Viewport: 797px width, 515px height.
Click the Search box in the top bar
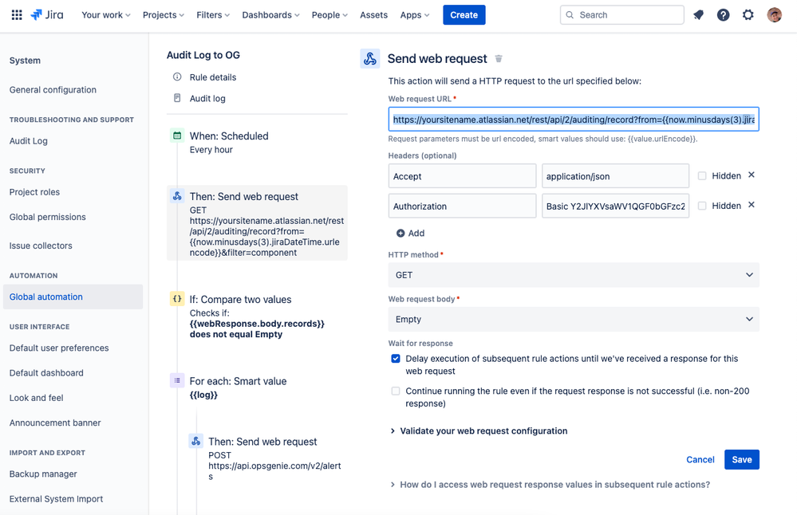click(622, 15)
